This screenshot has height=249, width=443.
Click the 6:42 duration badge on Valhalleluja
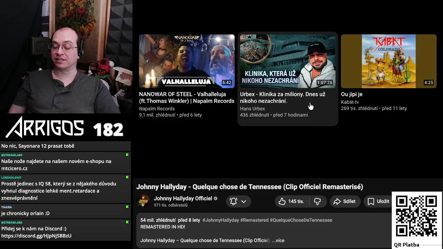click(227, 83)
